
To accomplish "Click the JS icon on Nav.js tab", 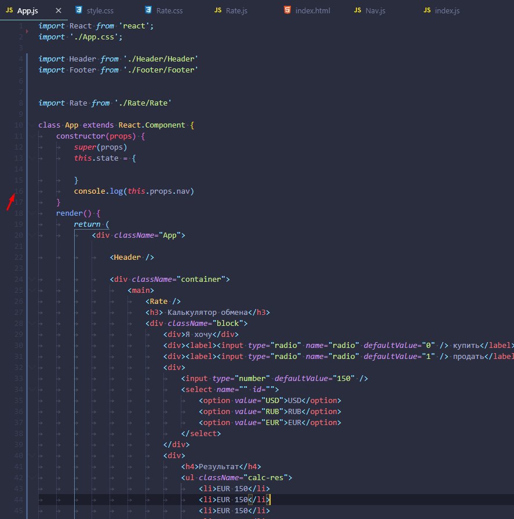I will 358,10.
